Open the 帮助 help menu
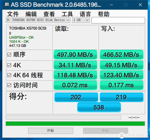 (103, 14)
